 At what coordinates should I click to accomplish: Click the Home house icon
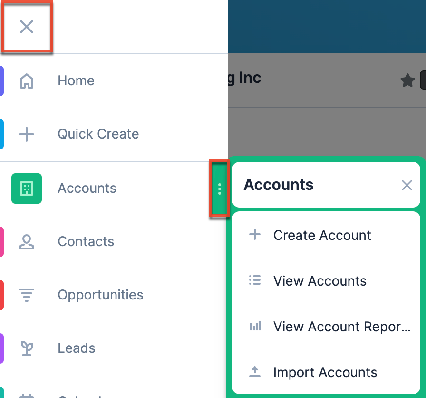(27, 81)
